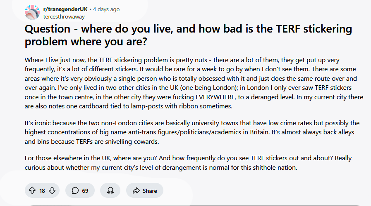
Task: Visit the r/transgenderUK subreddit link
Action: (x=65, y=9)
